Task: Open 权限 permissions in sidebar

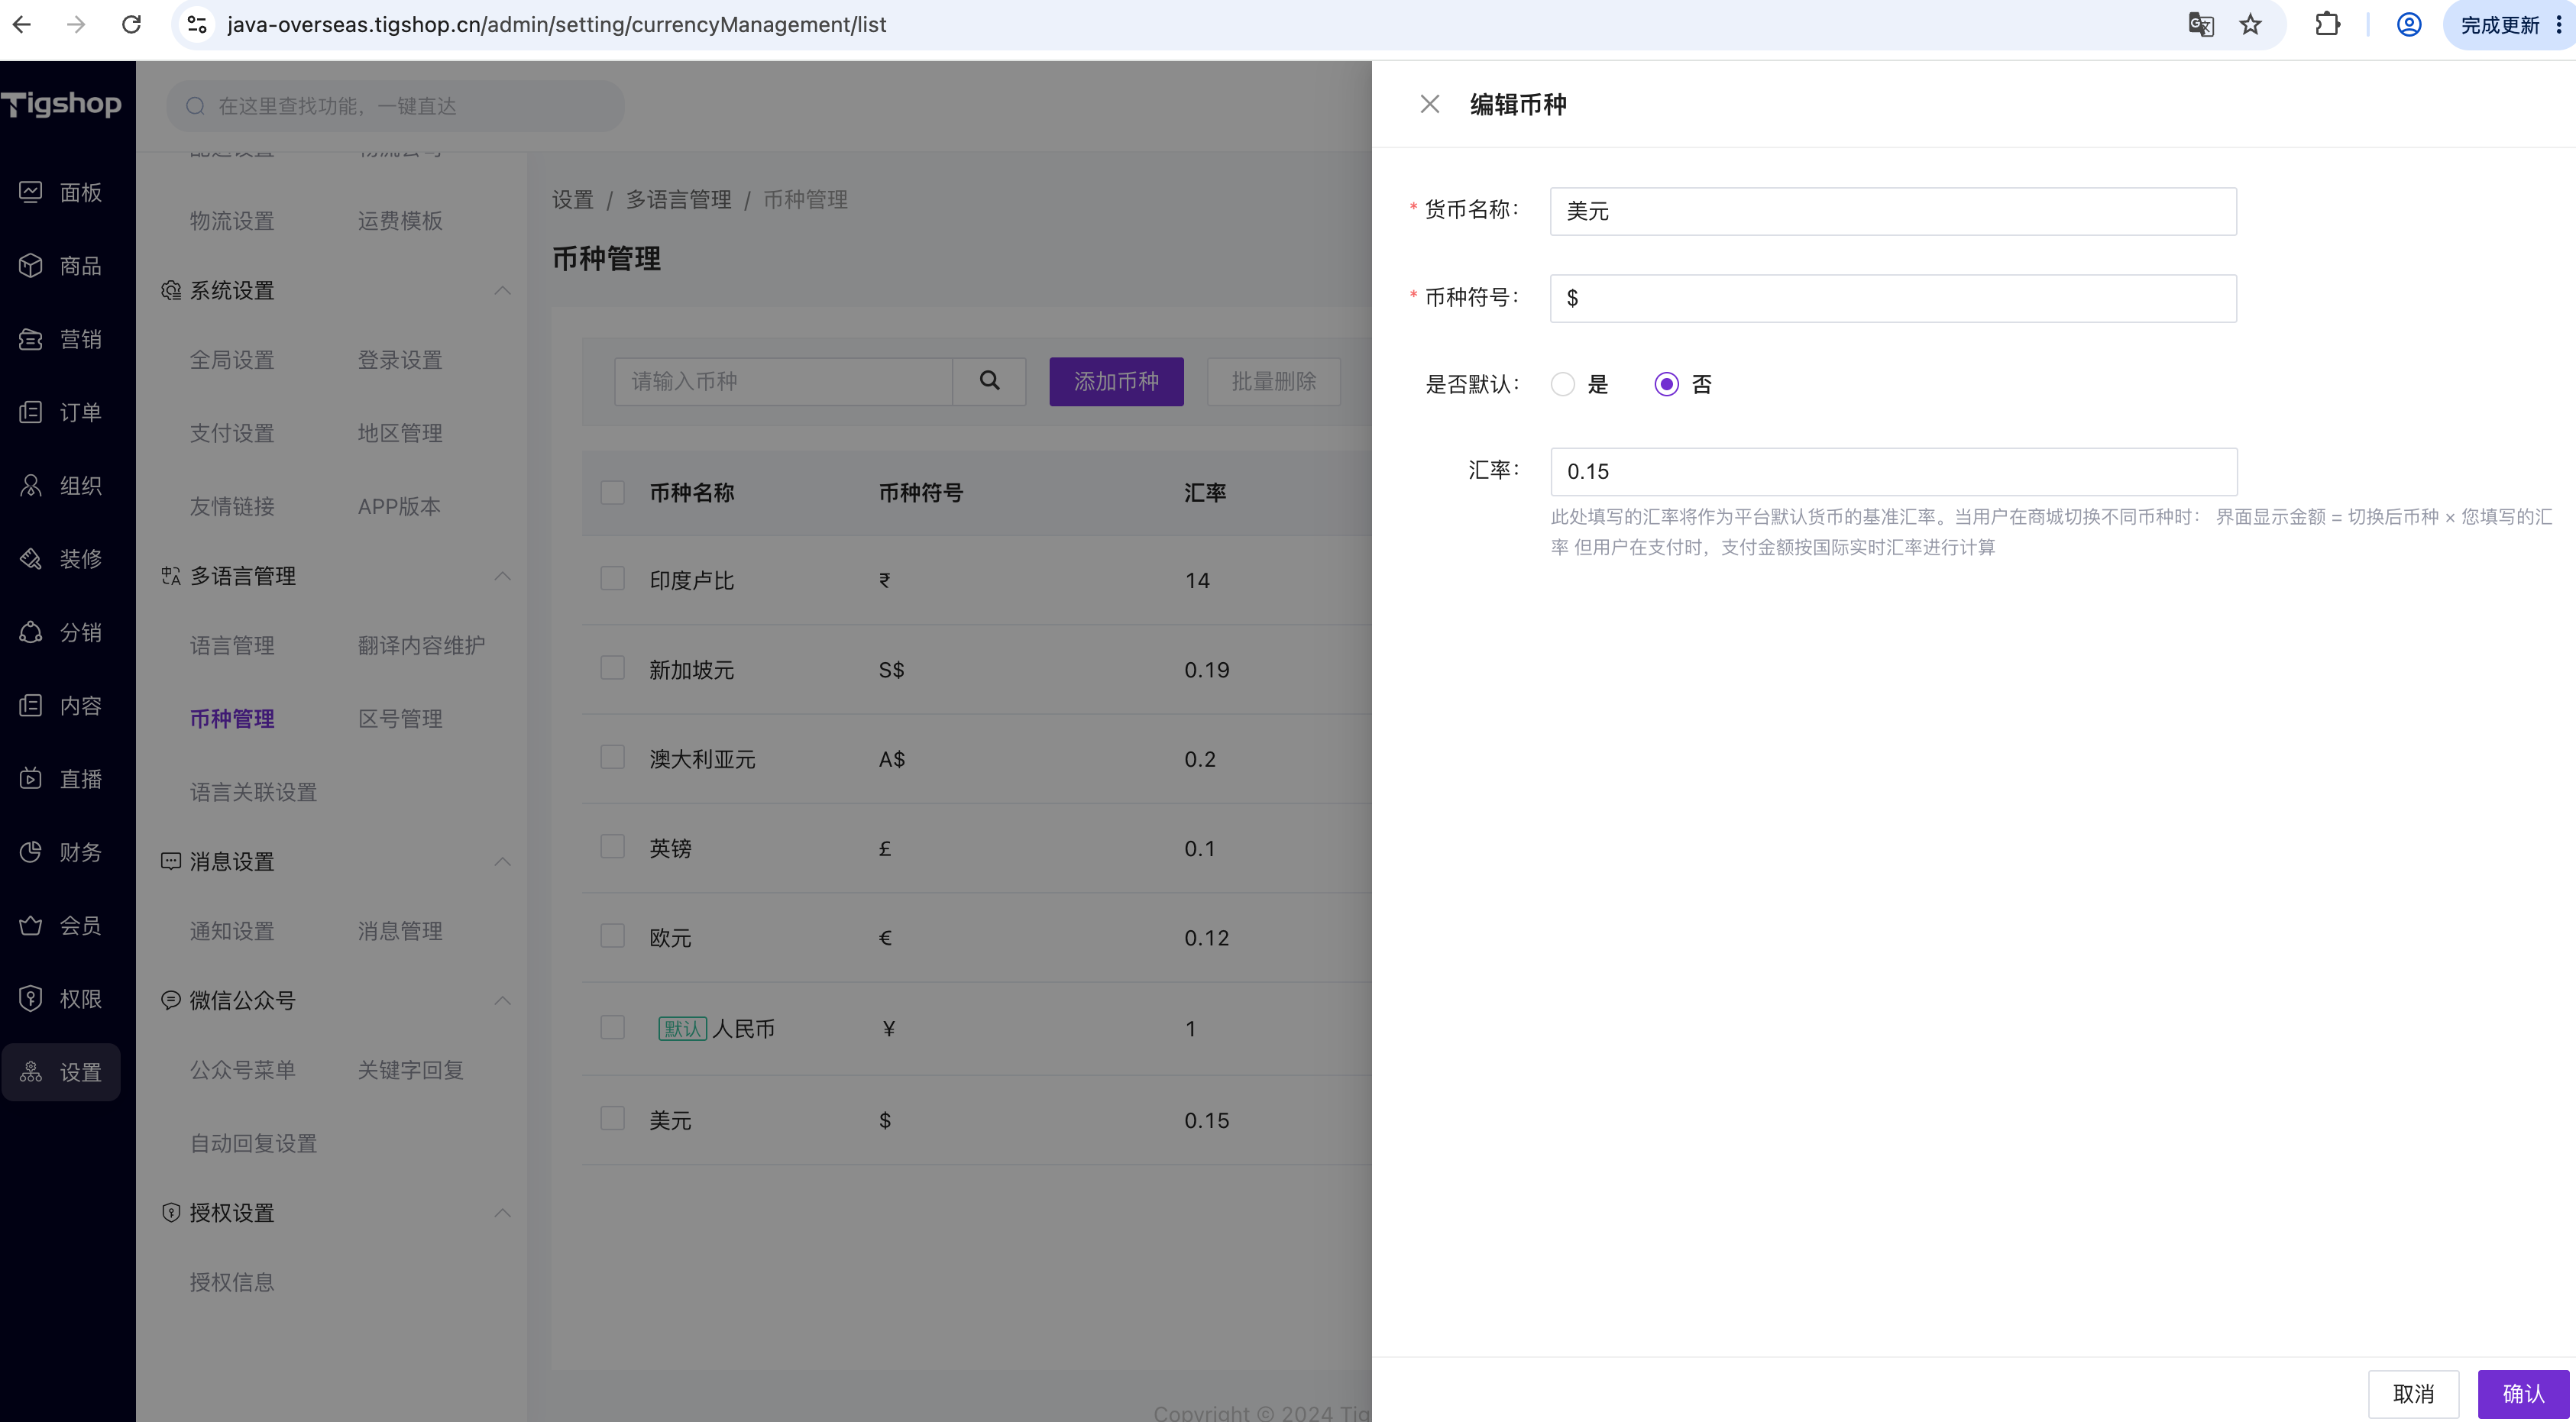Action: [x=61, y=998]
